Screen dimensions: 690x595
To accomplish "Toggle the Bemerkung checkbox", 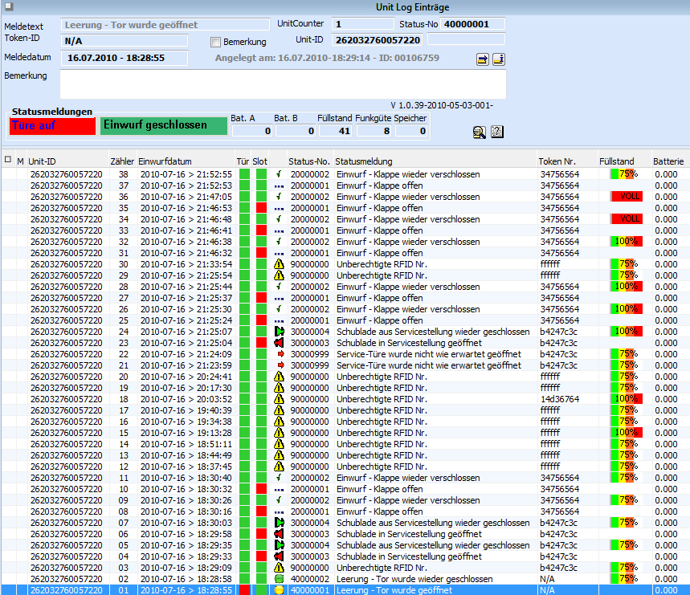I will pos(215,42).
